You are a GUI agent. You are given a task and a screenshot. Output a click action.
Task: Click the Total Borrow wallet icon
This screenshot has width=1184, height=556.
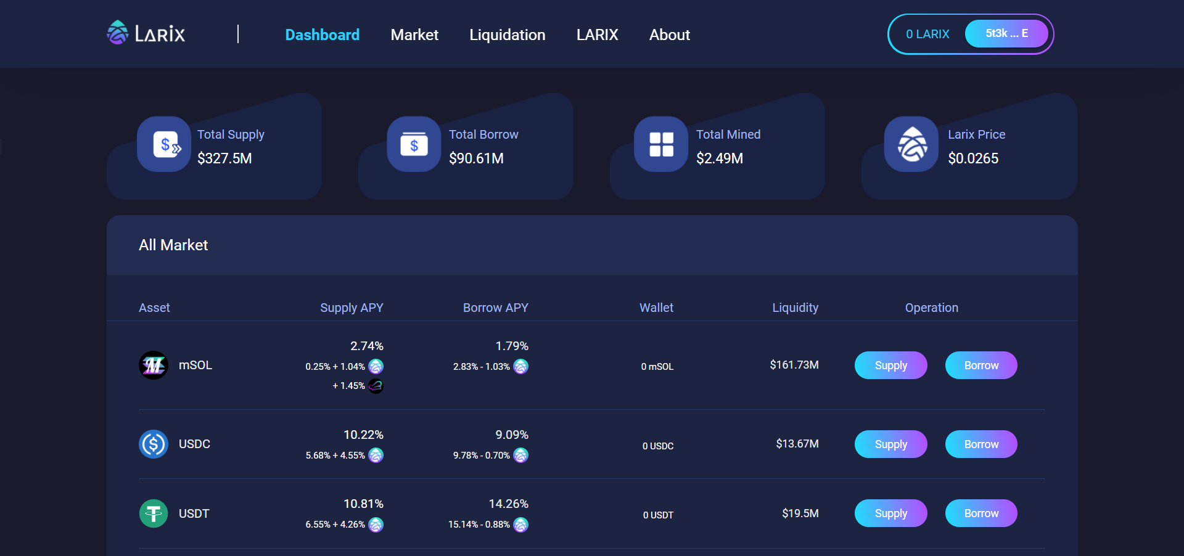pos(414,144)
